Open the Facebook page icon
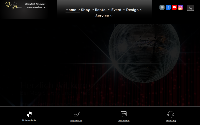Screen dimensions: 200x125 pyautogui.click(x=168, y=7)
